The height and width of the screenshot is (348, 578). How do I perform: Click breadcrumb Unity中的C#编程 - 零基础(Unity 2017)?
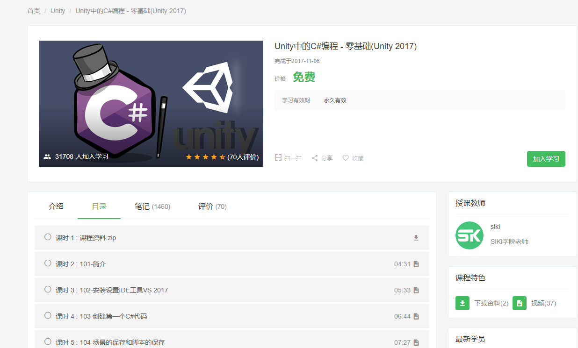click(131, 11)
